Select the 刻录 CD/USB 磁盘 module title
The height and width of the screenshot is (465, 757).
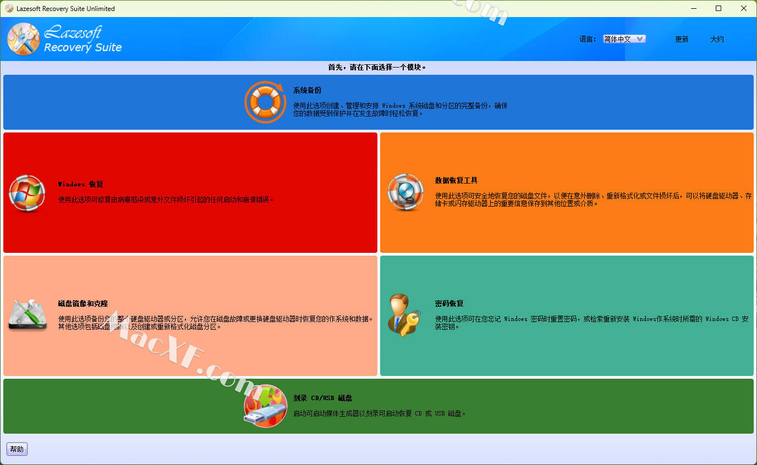coord(322,398)
